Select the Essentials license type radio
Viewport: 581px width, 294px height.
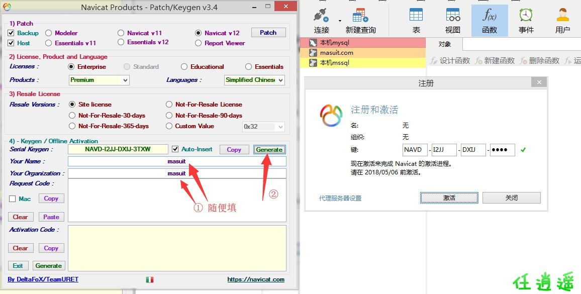pos(249,67)
